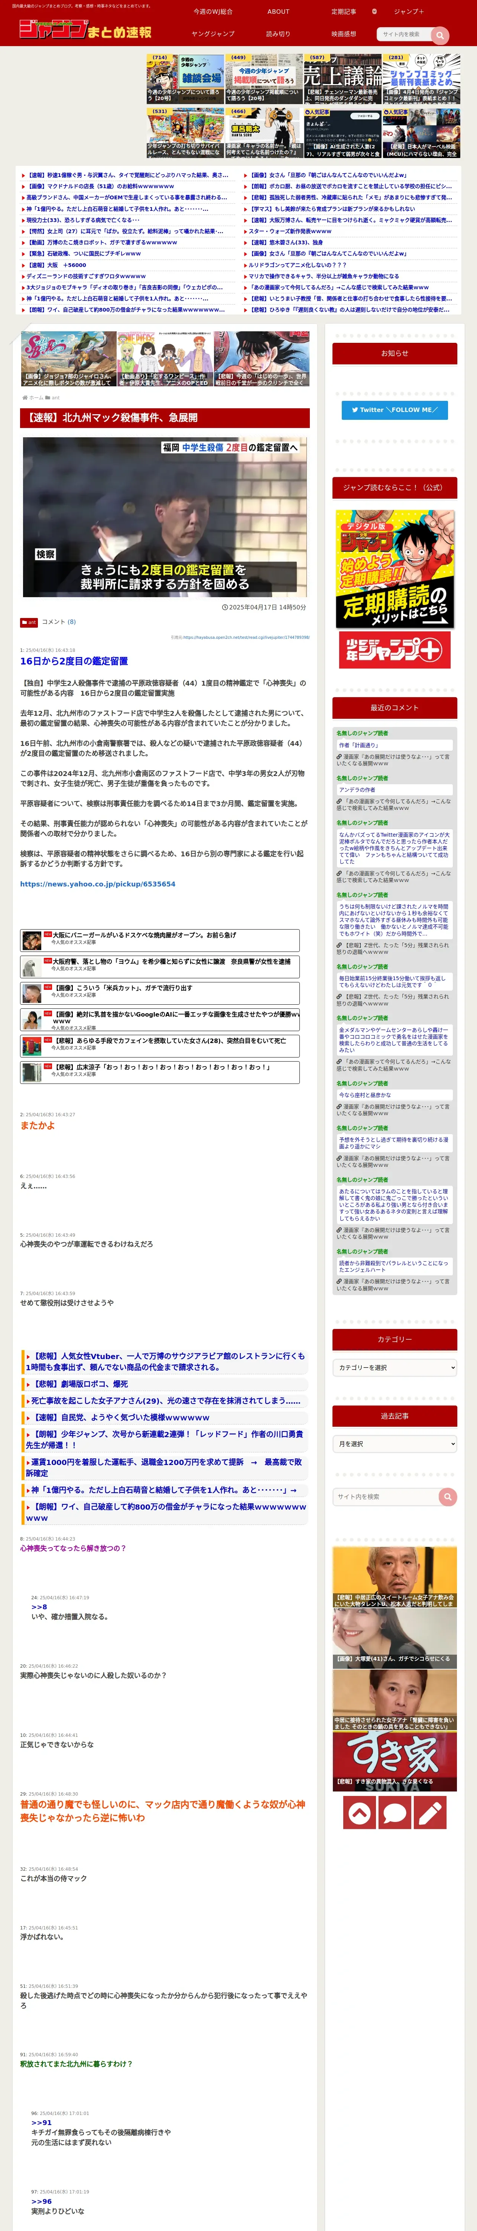477x2231 pixels.
Task: Open 瀬呂範太 thumbnail with 466 badge
Action: point(264,132)
